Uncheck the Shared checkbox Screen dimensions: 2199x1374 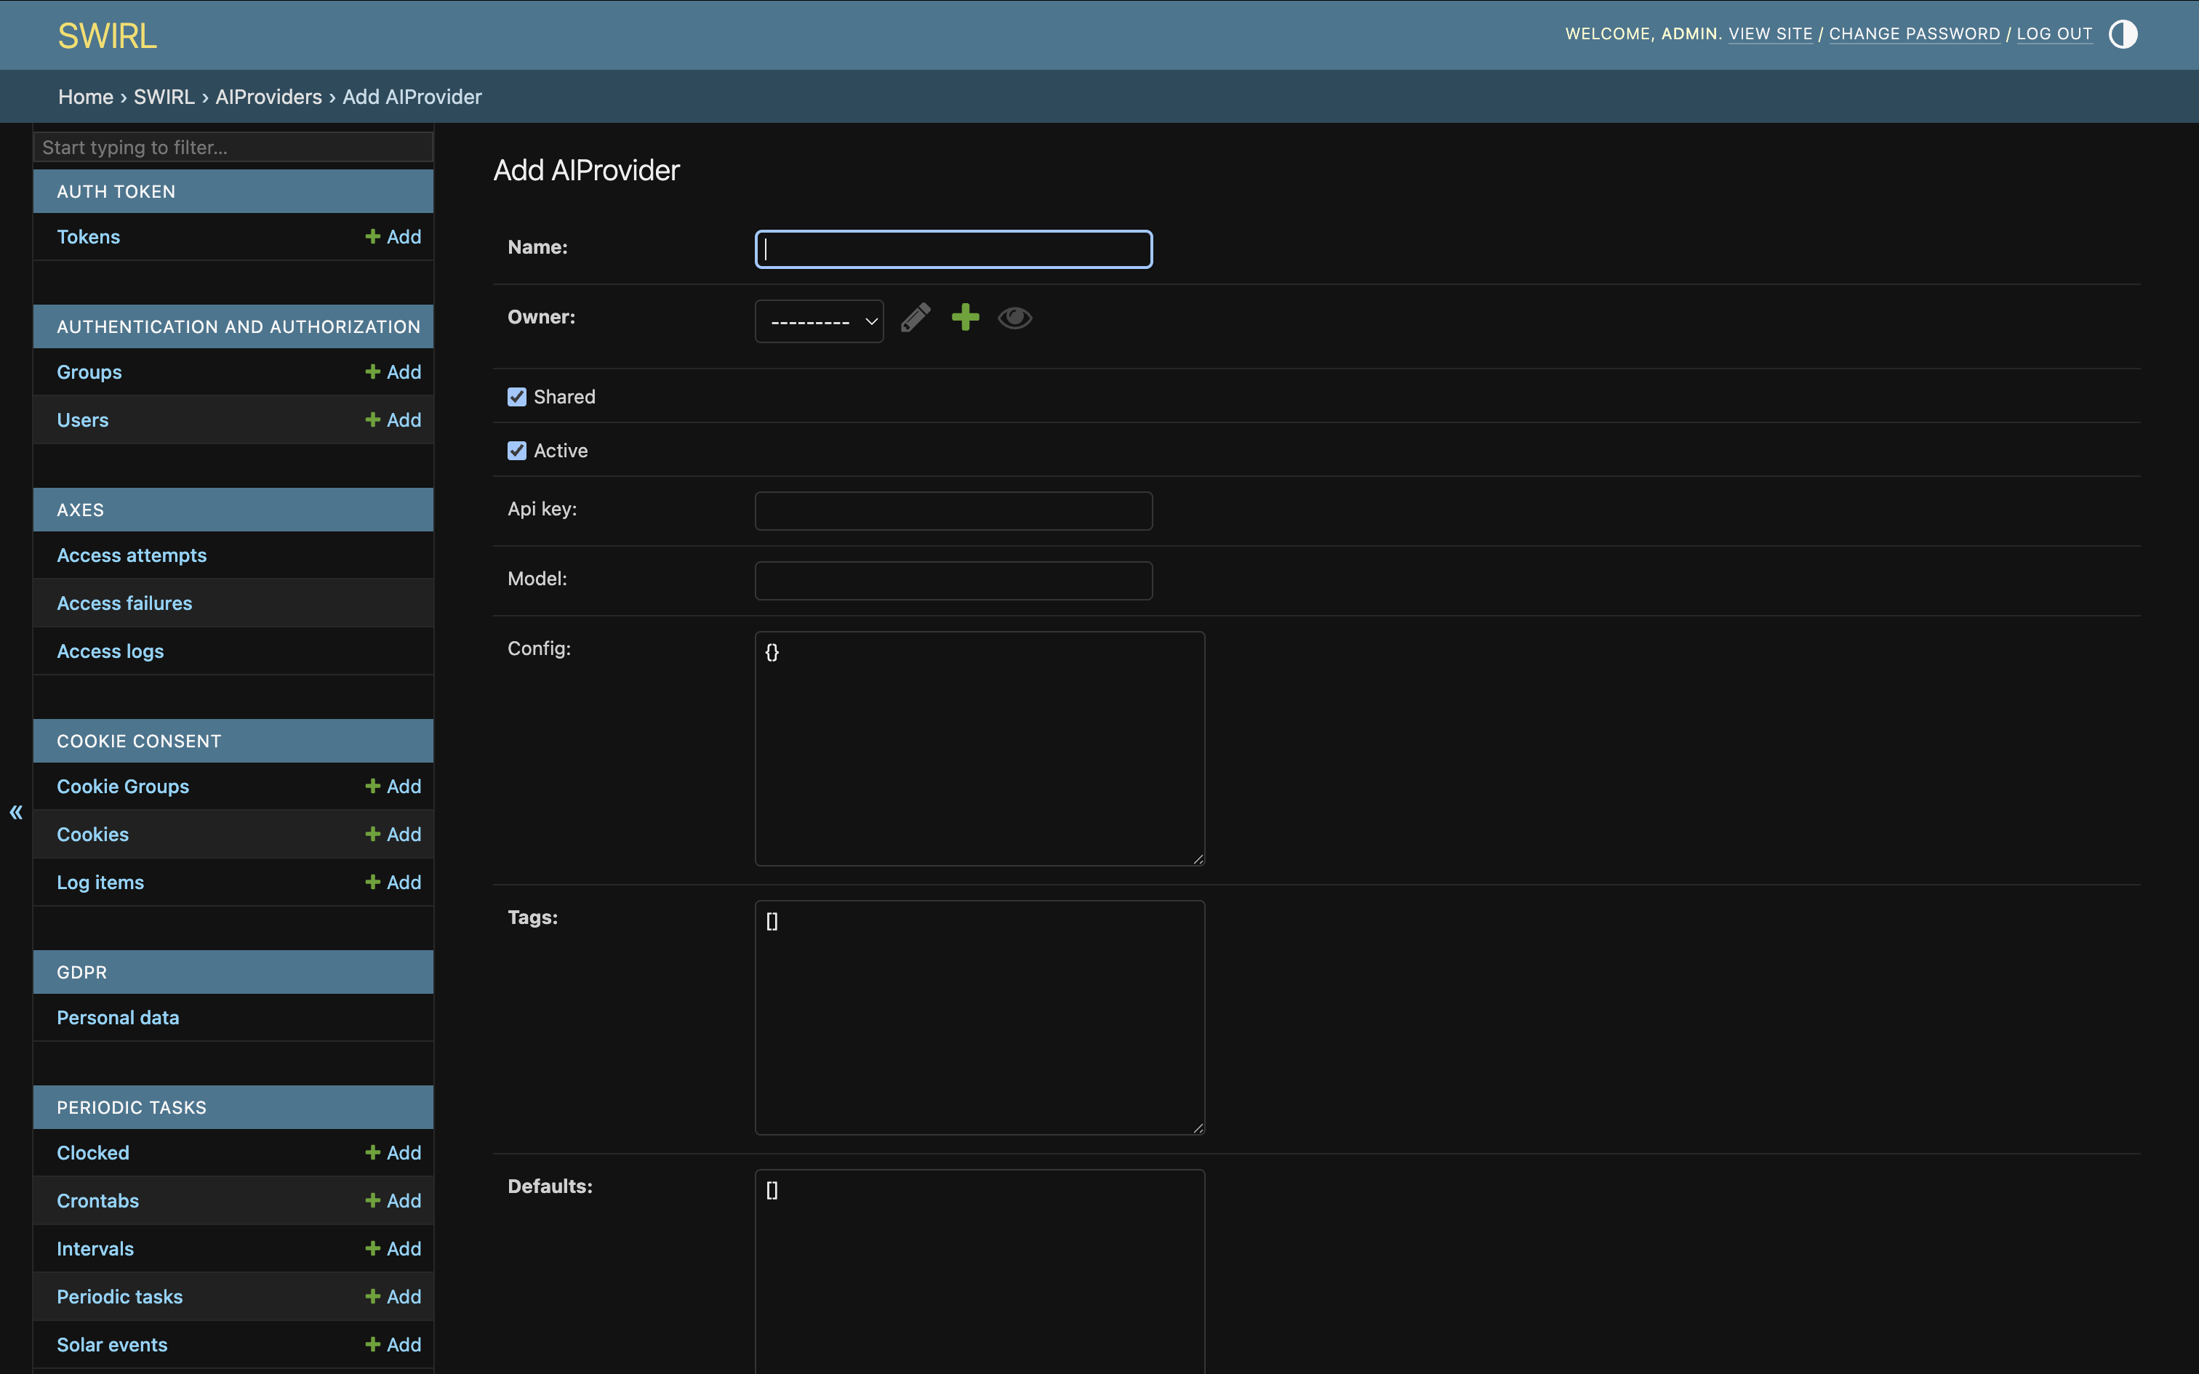tap(516, 396)
